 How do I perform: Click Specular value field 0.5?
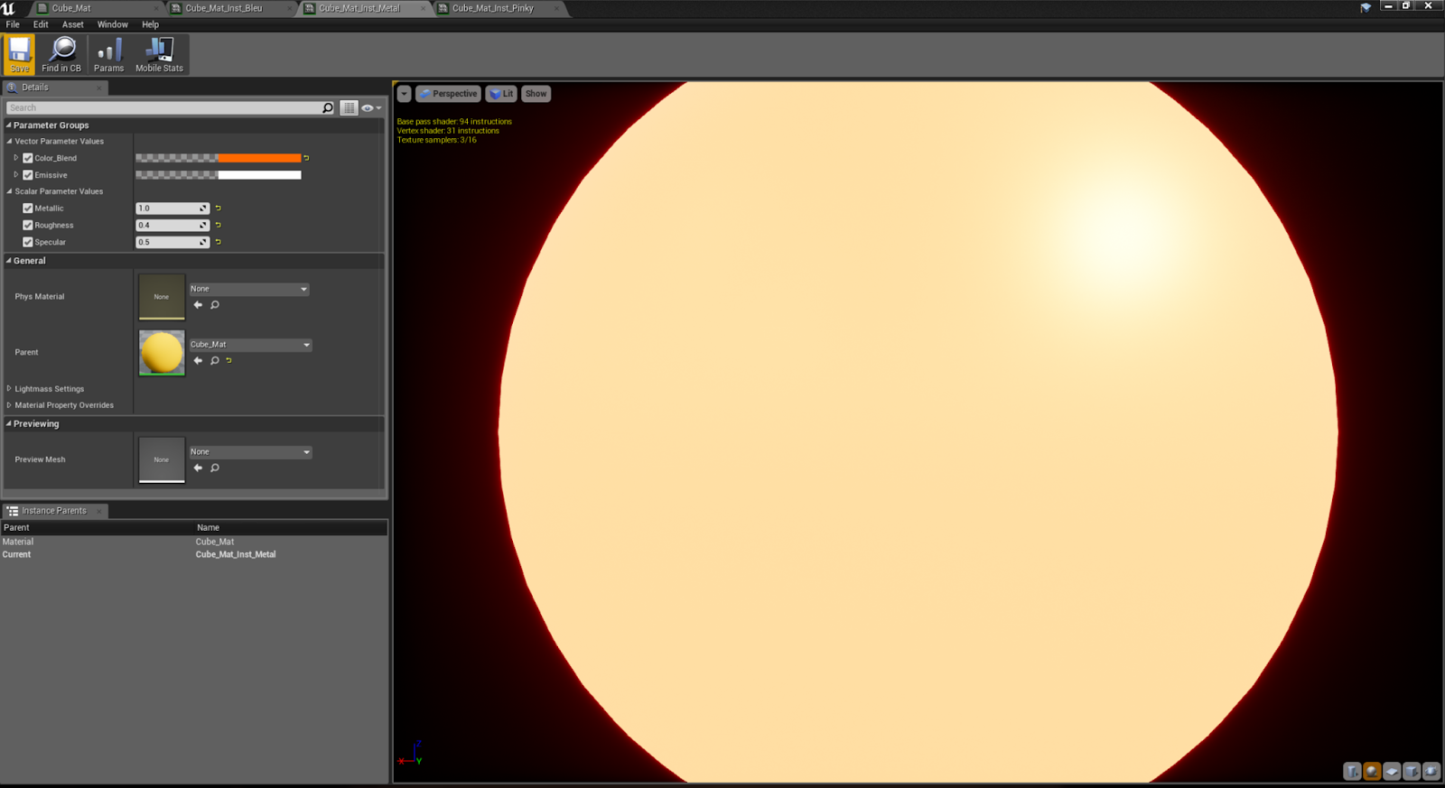pos(172,242)
